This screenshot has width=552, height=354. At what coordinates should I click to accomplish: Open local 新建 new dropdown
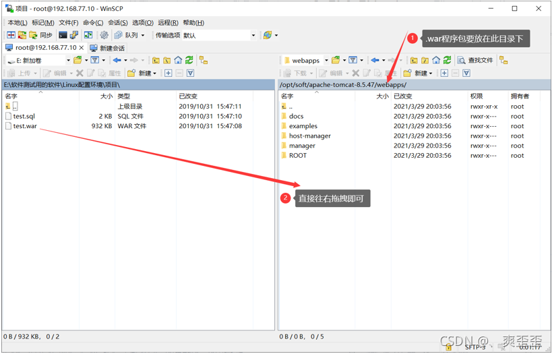pyautogui.click(x=142, y=73)
